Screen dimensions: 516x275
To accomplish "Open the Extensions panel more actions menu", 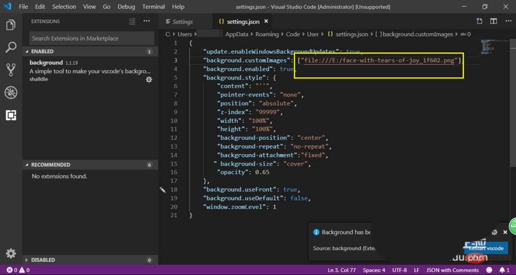I will (147, 21).
